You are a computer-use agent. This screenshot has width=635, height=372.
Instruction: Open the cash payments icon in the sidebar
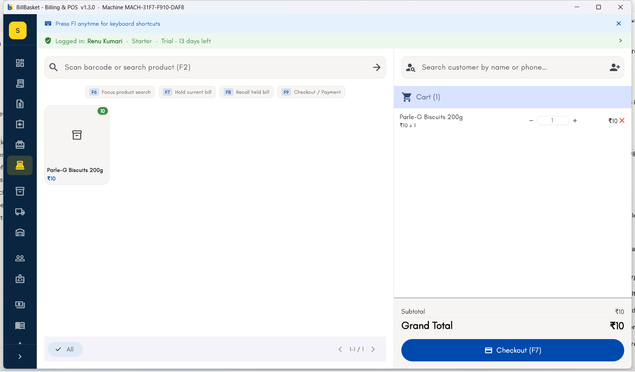[x=20, y=305]
